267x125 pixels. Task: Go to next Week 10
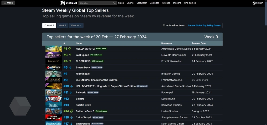[76, 25]
